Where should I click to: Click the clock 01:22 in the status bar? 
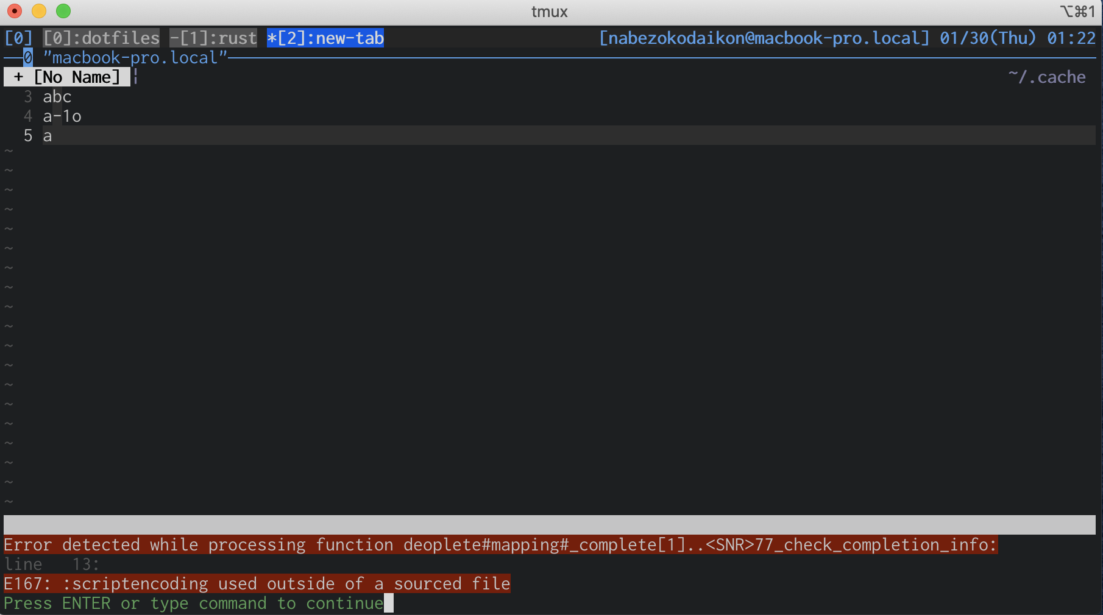click(x=1071, y=38)
